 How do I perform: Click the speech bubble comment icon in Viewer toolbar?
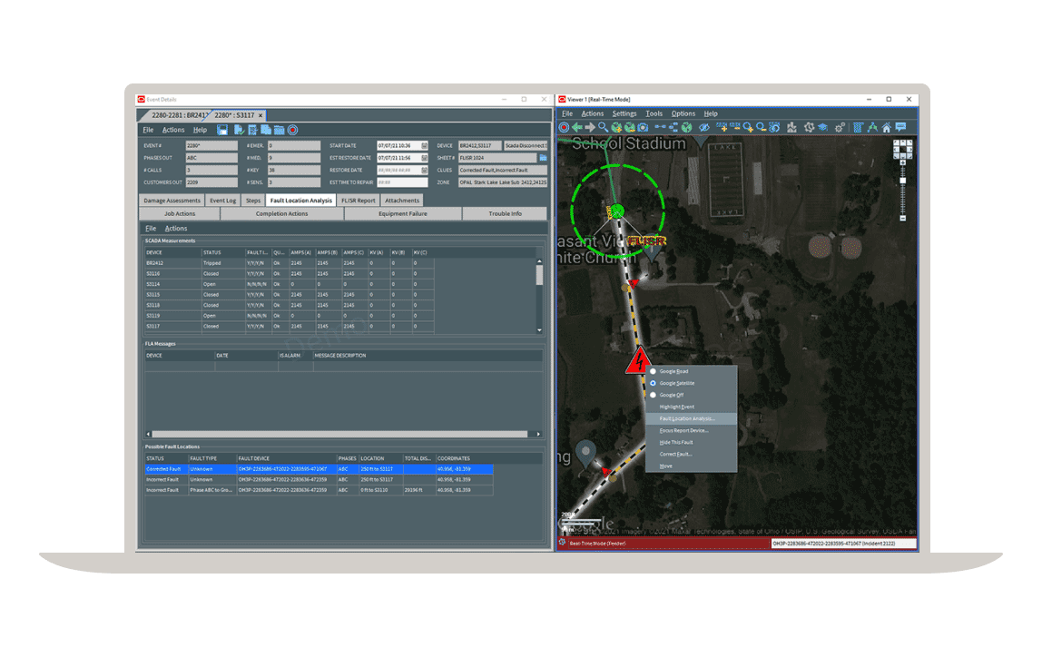(899, 128)
